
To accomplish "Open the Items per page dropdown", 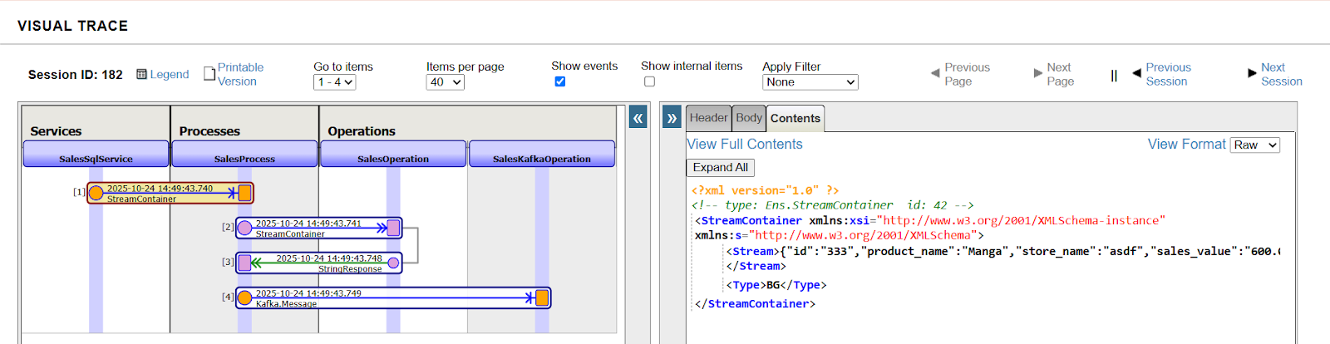I will (x=445, y=82).
